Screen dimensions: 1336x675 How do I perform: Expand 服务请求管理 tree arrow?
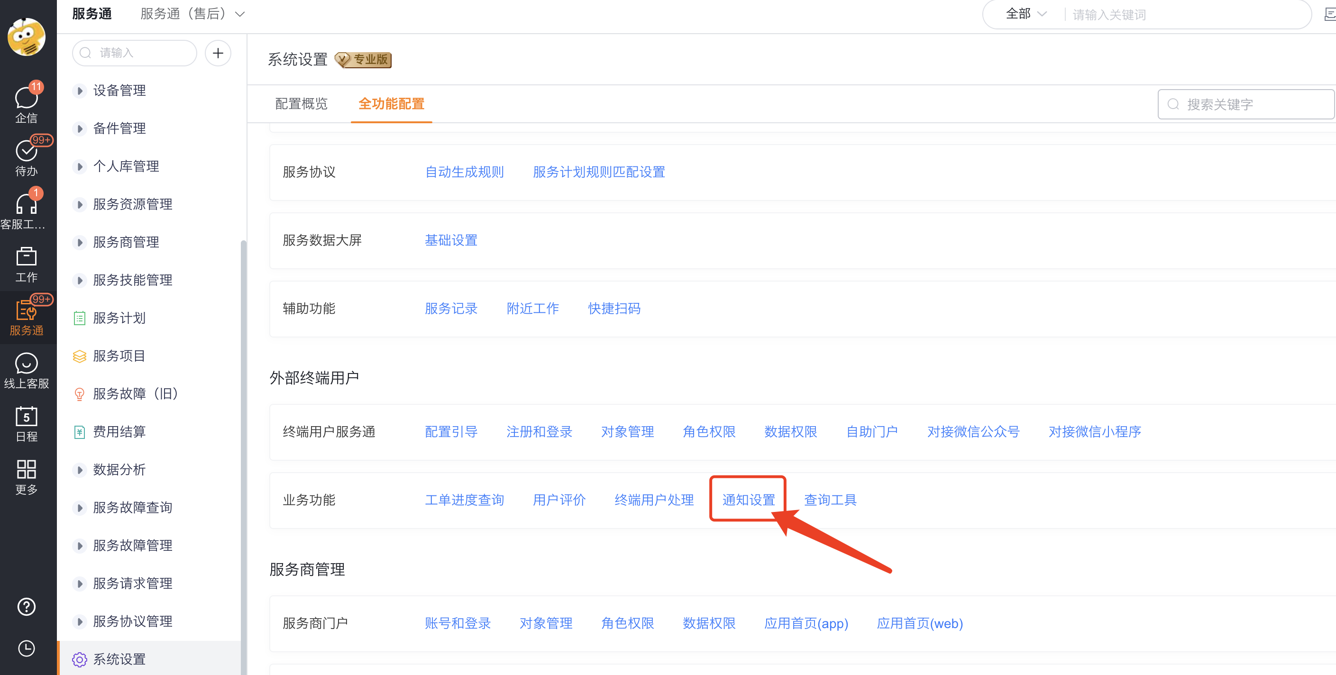tap(79, 583)
